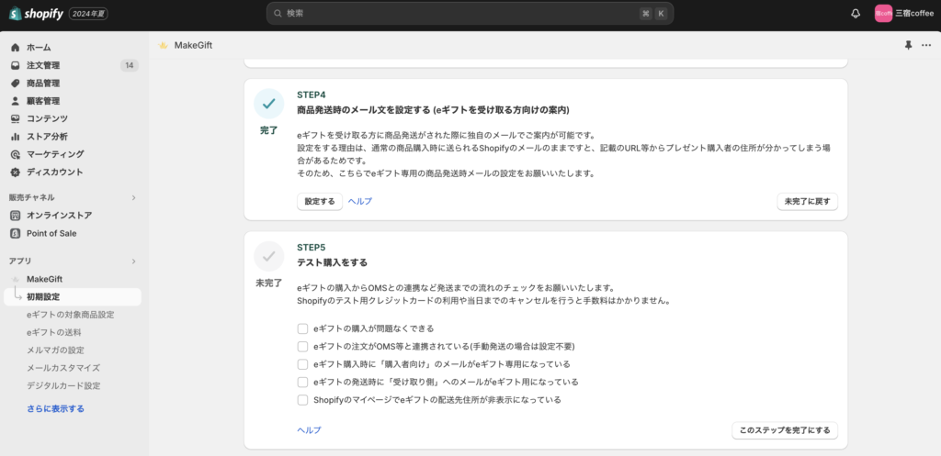Click the マーケティング target icon
The height and width of the screenshot is (456, 941).
tap(16, 154)
